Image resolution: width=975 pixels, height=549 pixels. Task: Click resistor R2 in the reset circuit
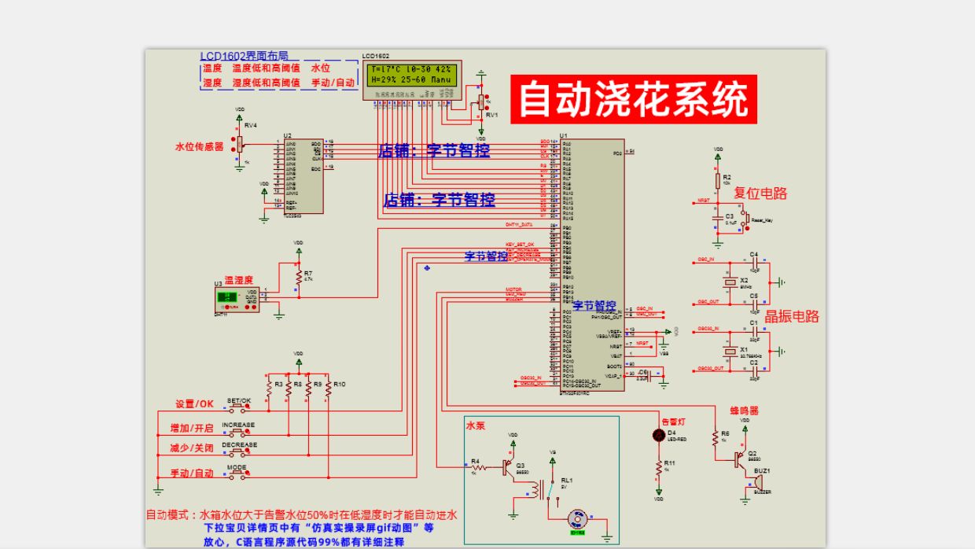717,179
